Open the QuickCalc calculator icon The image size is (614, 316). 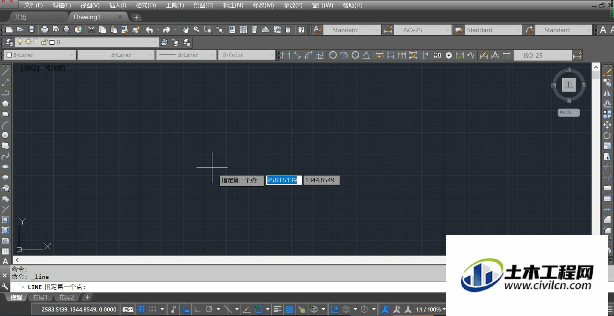click(x=288, y=30)
